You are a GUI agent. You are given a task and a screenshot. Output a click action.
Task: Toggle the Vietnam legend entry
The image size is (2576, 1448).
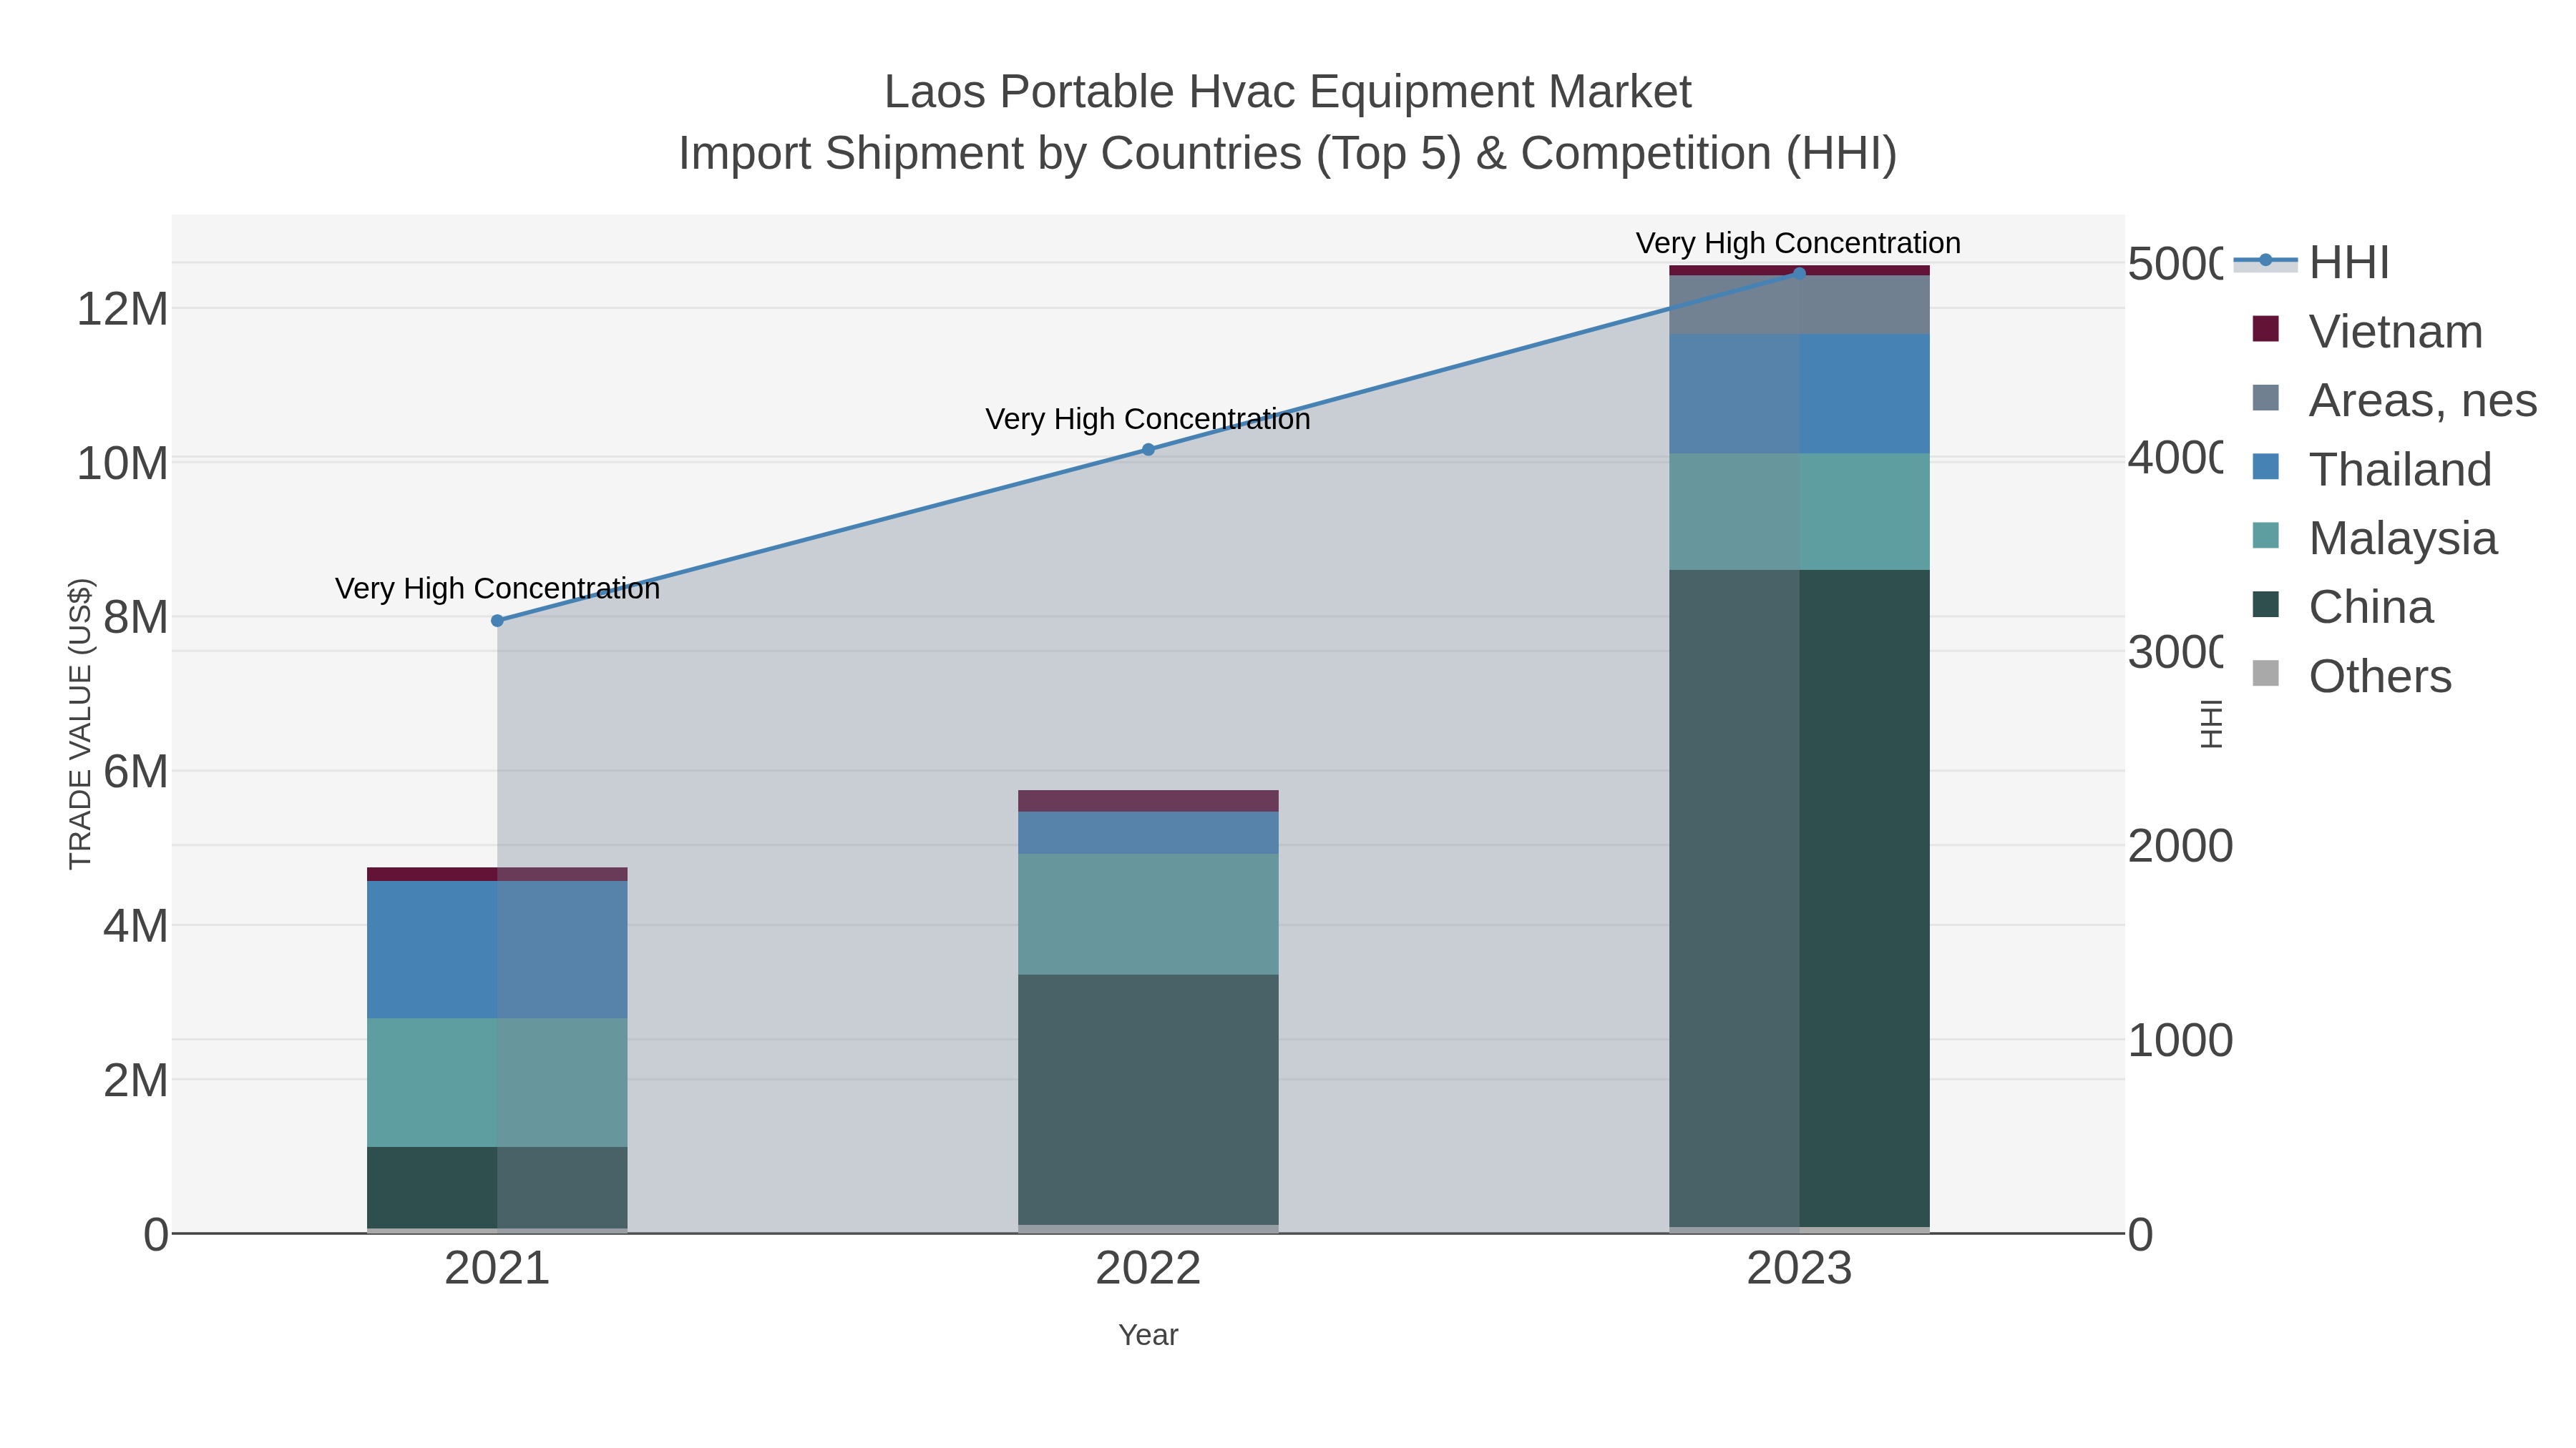coord(2368,331)
